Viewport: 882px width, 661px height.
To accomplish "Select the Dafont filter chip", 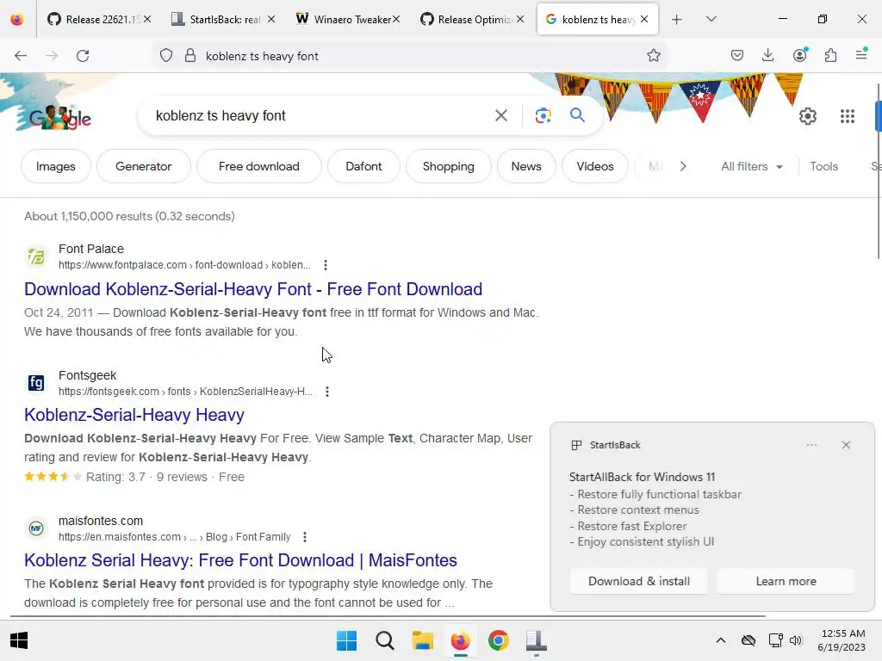I will (x=363, y=166).
